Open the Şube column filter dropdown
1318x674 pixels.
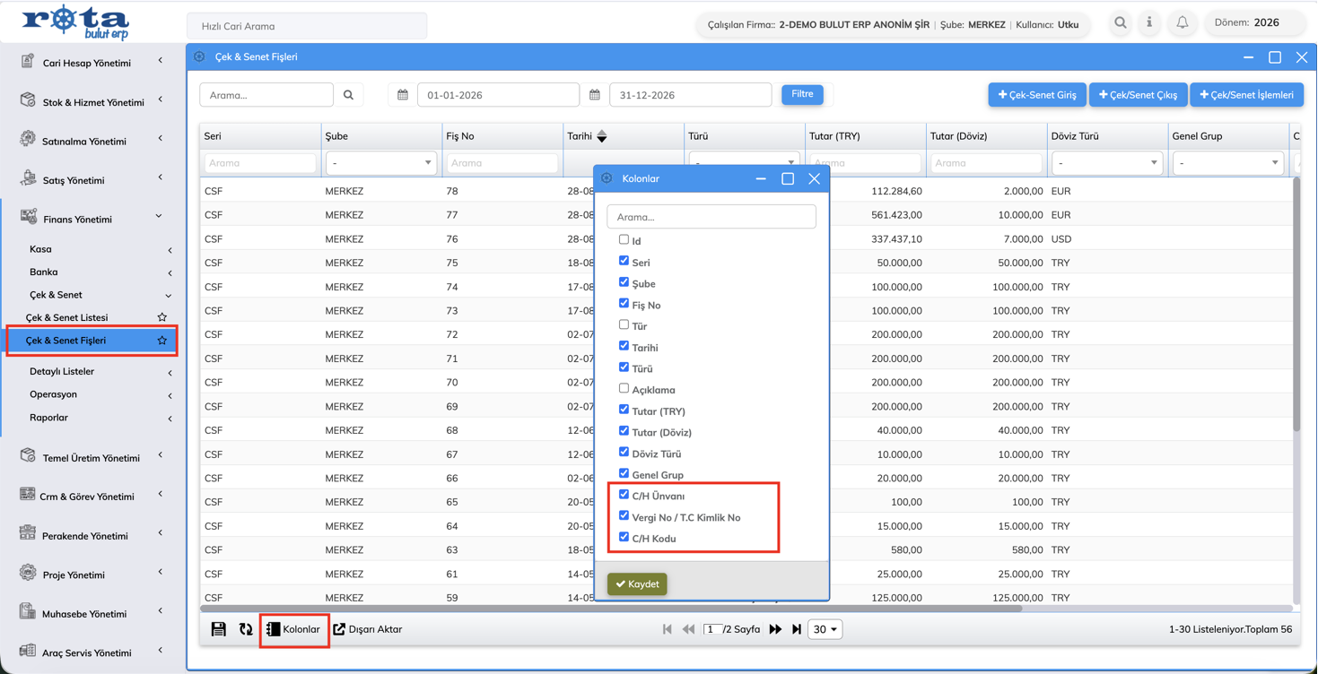point(380,163)
